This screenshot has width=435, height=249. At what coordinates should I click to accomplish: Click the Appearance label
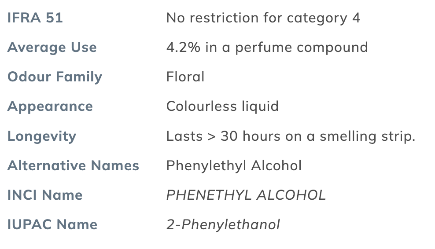tap(50, 107)
